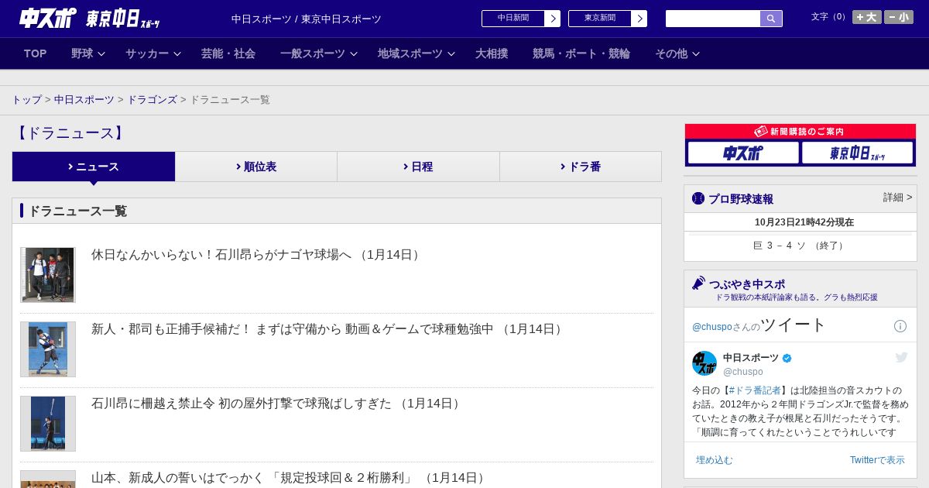The image size is (929, 488).
Task: Click 埋め込む embed link
Action: point(714,460)
